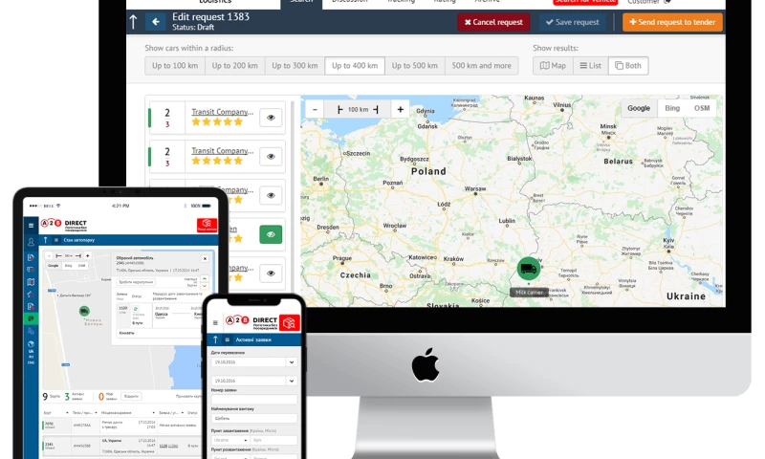Click the Save request button
Image resolution: width=765 pixels, height=459 pixels.
572,22
